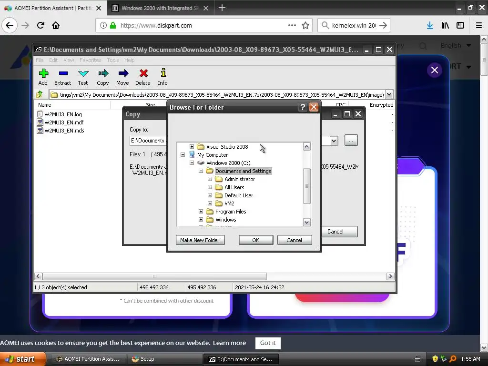
Task: Click the Windows Start button
Action: pyautogui.click(x=23, y=359)
